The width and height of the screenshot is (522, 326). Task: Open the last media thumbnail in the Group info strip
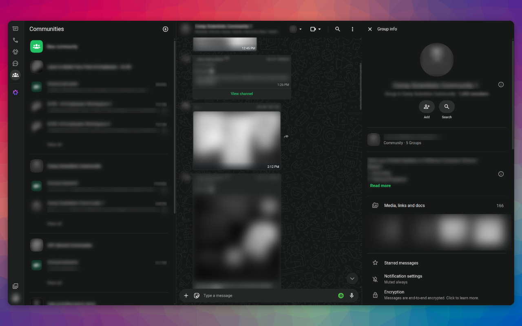tap(489, 231)
